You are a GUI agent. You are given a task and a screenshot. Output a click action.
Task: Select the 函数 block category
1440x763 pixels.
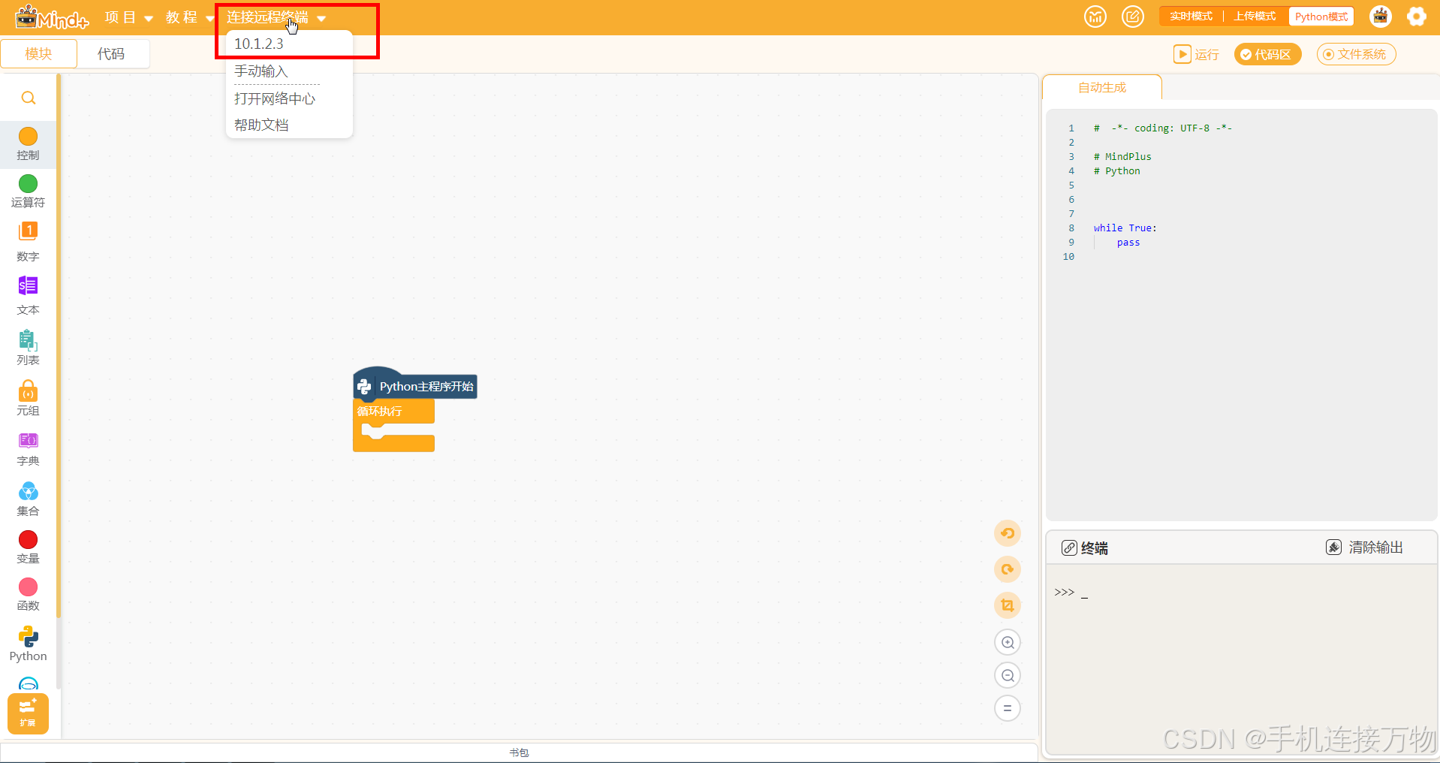(x=29, y=595)
